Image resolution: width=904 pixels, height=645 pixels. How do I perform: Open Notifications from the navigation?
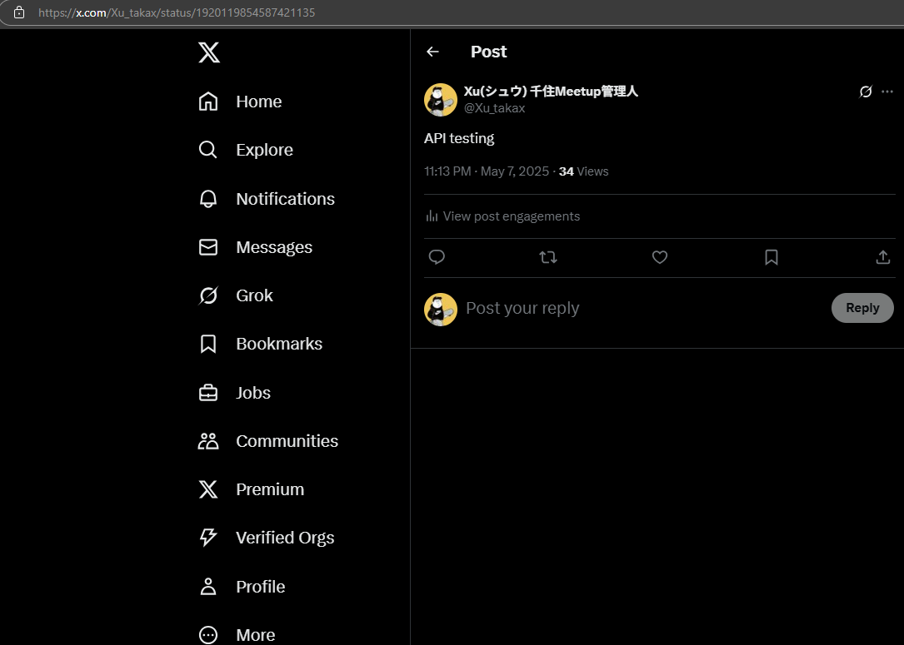286,199
